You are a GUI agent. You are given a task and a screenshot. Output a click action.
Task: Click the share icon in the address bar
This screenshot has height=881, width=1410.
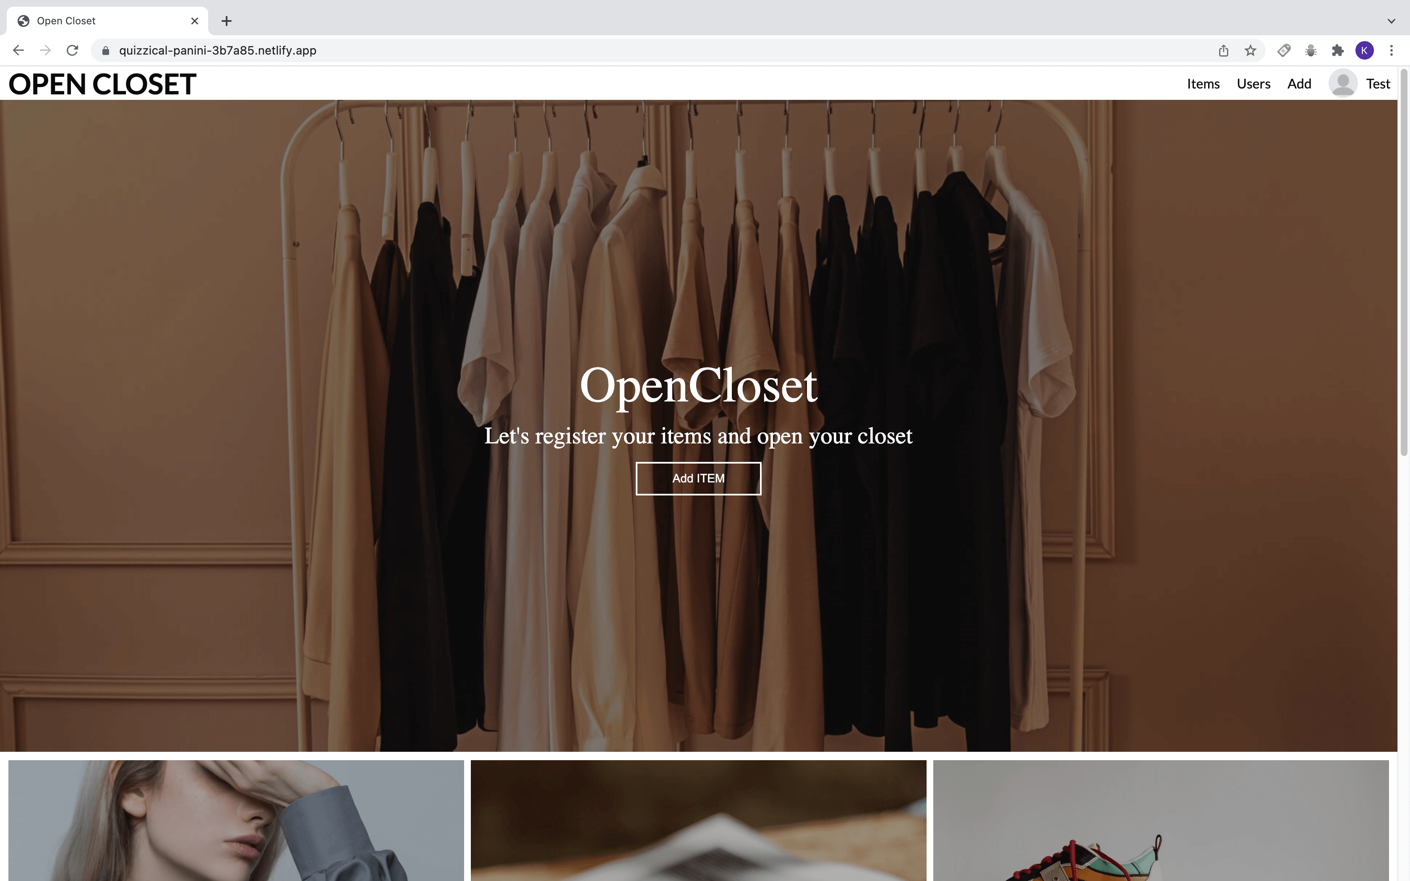pyautogui.click(x=1223, y=50)
